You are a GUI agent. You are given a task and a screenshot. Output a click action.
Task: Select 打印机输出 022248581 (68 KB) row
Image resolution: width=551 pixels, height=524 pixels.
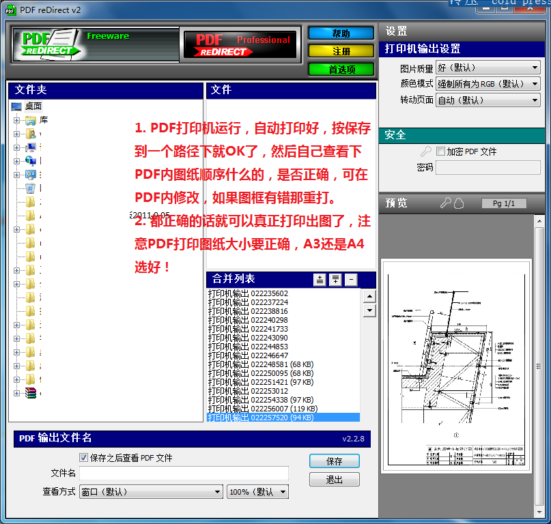click(x=283, y=364)
